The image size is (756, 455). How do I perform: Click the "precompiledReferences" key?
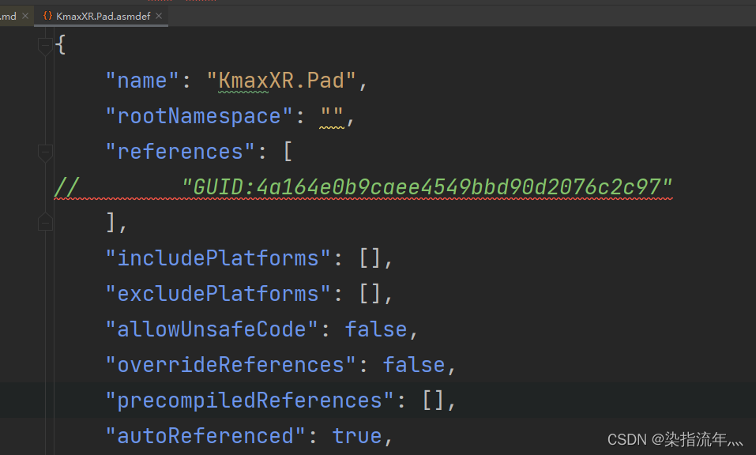tap(250, 400)
